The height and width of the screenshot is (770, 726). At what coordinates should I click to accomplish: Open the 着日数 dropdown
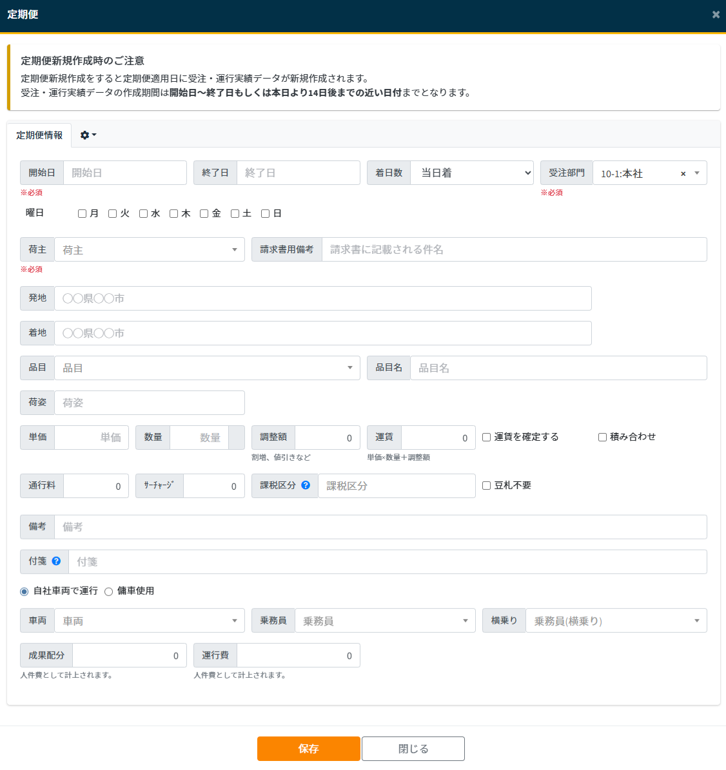472,173
